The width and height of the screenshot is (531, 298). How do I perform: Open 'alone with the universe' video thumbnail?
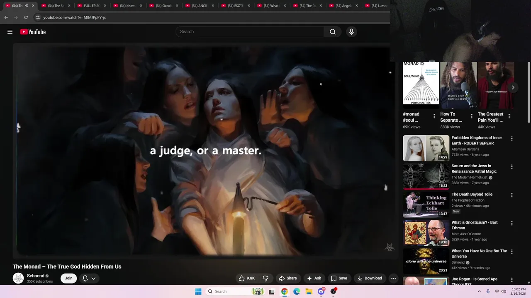pyautogui.click(x=426, y=261)
